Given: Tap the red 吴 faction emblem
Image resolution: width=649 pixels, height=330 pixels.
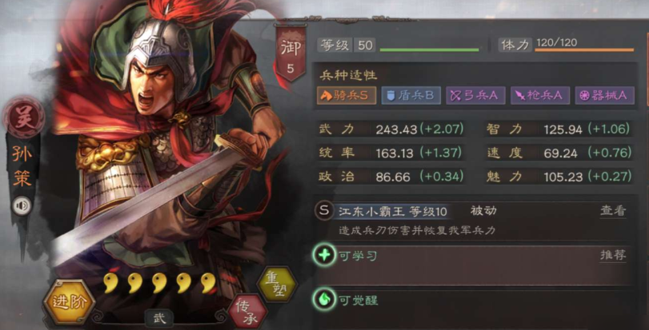Looking at the screenshot, I should (22, 117).
